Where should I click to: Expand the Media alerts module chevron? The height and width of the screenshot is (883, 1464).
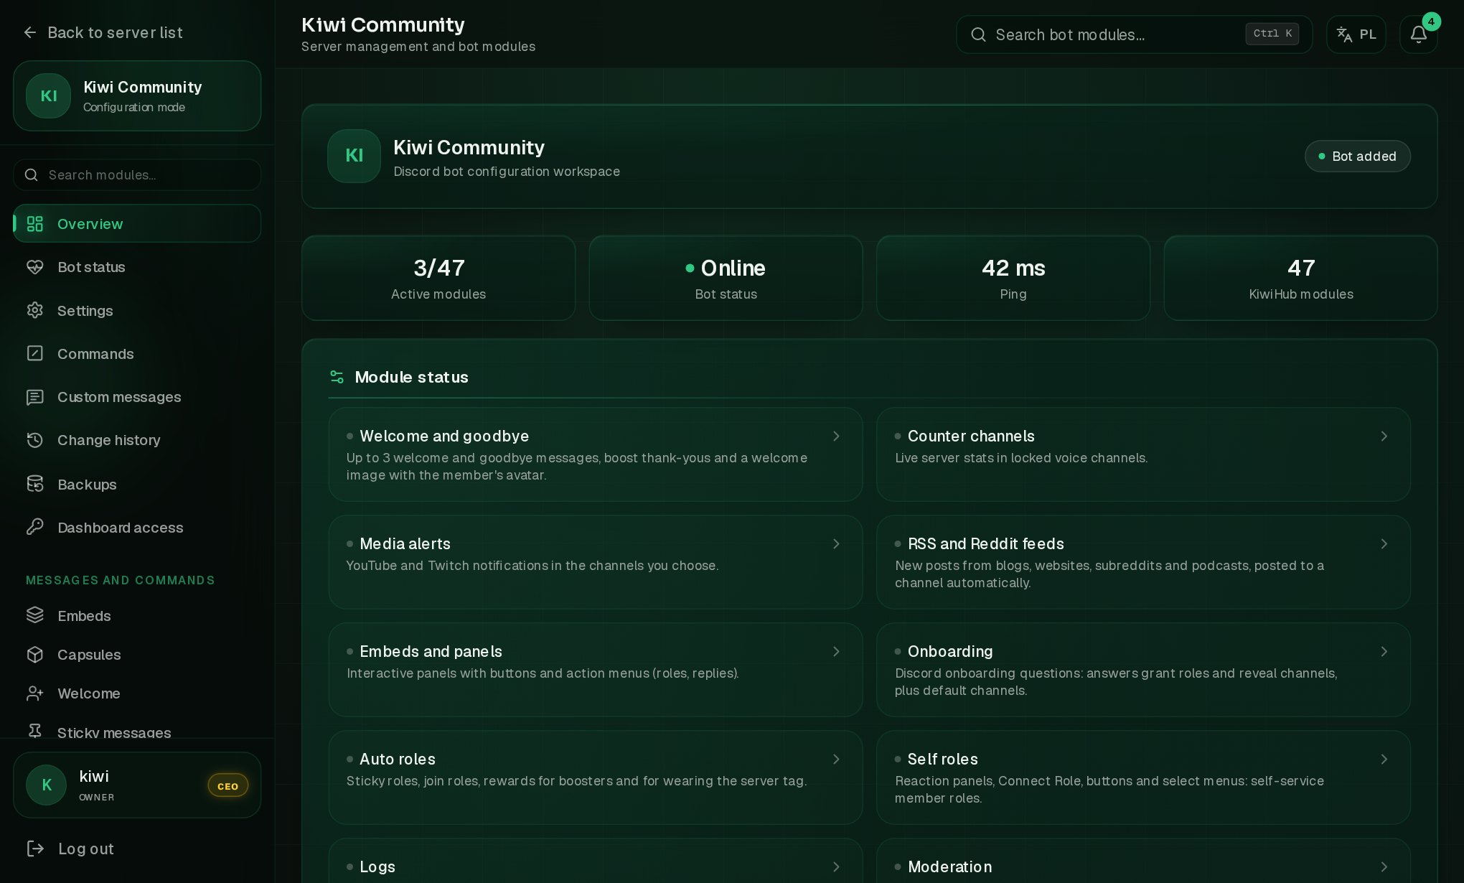(836, 544)
